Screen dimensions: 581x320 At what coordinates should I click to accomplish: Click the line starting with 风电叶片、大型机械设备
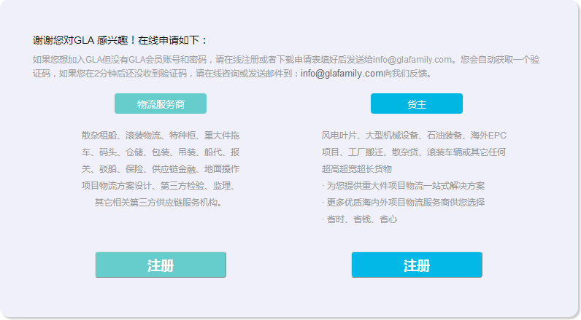414,136
